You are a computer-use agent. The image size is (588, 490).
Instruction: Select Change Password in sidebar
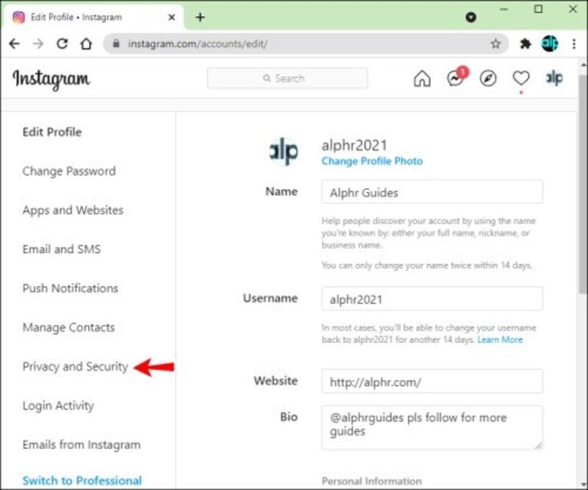69,171
